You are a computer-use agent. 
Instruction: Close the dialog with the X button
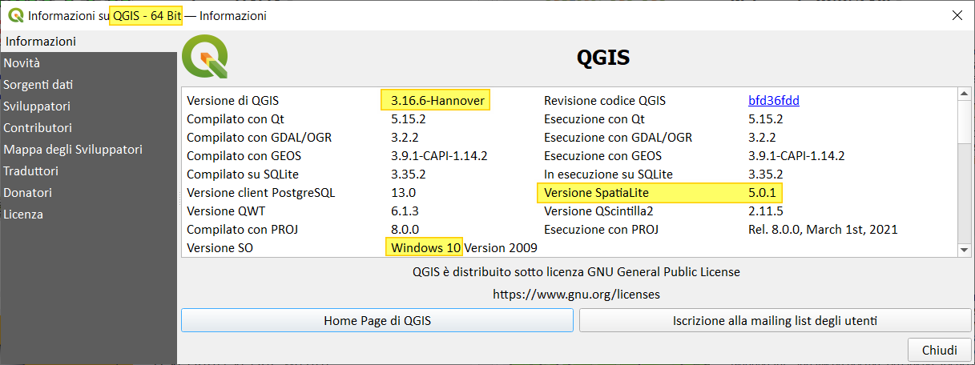[x=956, y=15]
